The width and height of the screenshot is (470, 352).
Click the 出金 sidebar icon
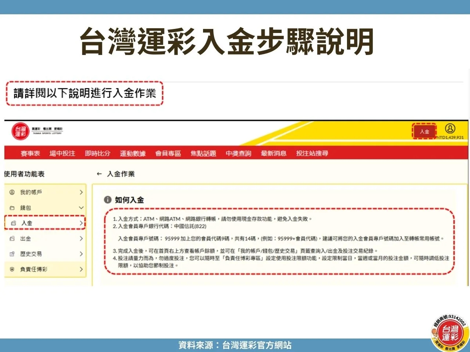coord(12,238)
